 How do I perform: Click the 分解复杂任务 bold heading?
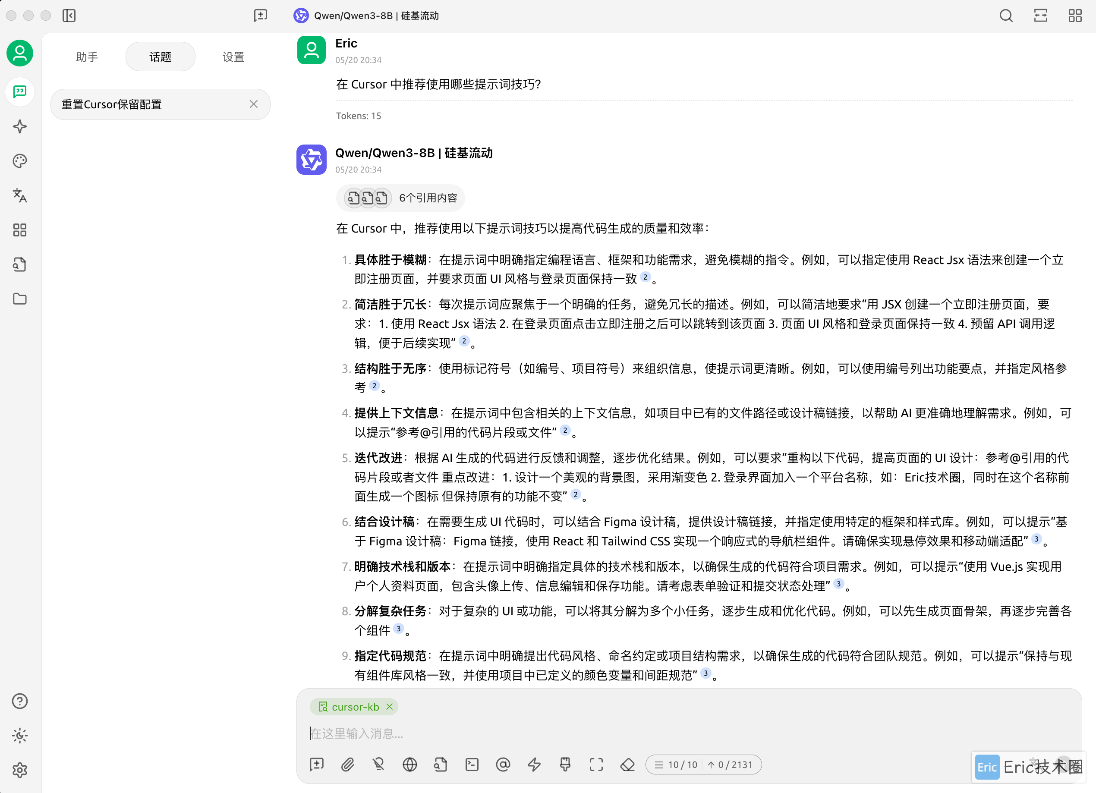tap(391, 611)
